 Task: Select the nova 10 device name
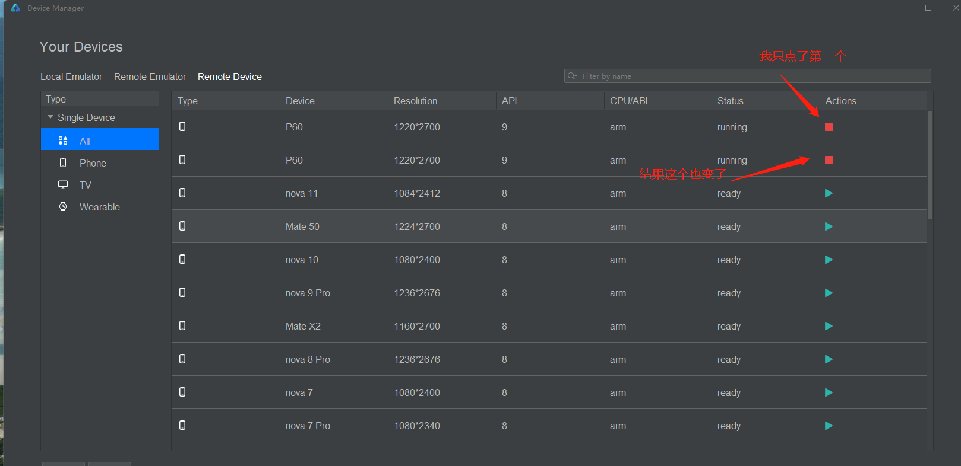click(302, 260)
